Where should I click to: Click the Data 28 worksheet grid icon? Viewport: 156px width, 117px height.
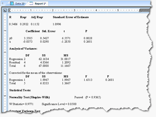pyautogui.click(x=12, y=3)
